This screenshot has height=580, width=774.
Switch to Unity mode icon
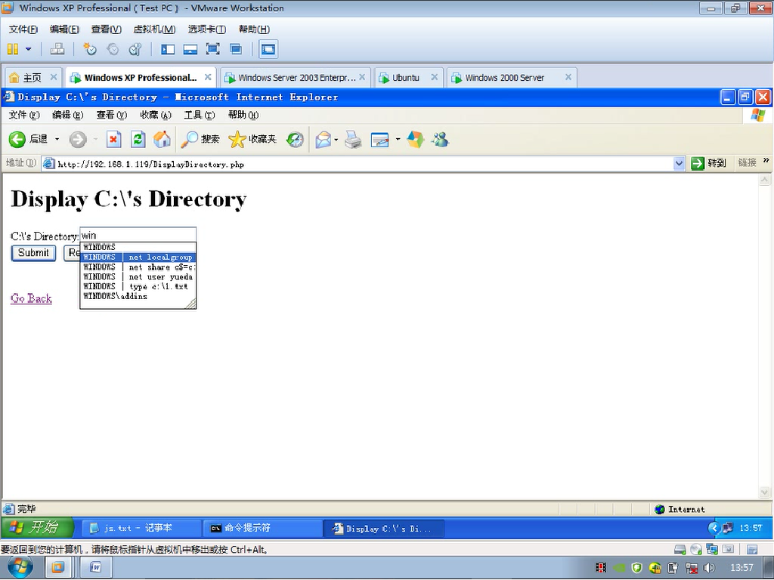click(x=236, y=49)
